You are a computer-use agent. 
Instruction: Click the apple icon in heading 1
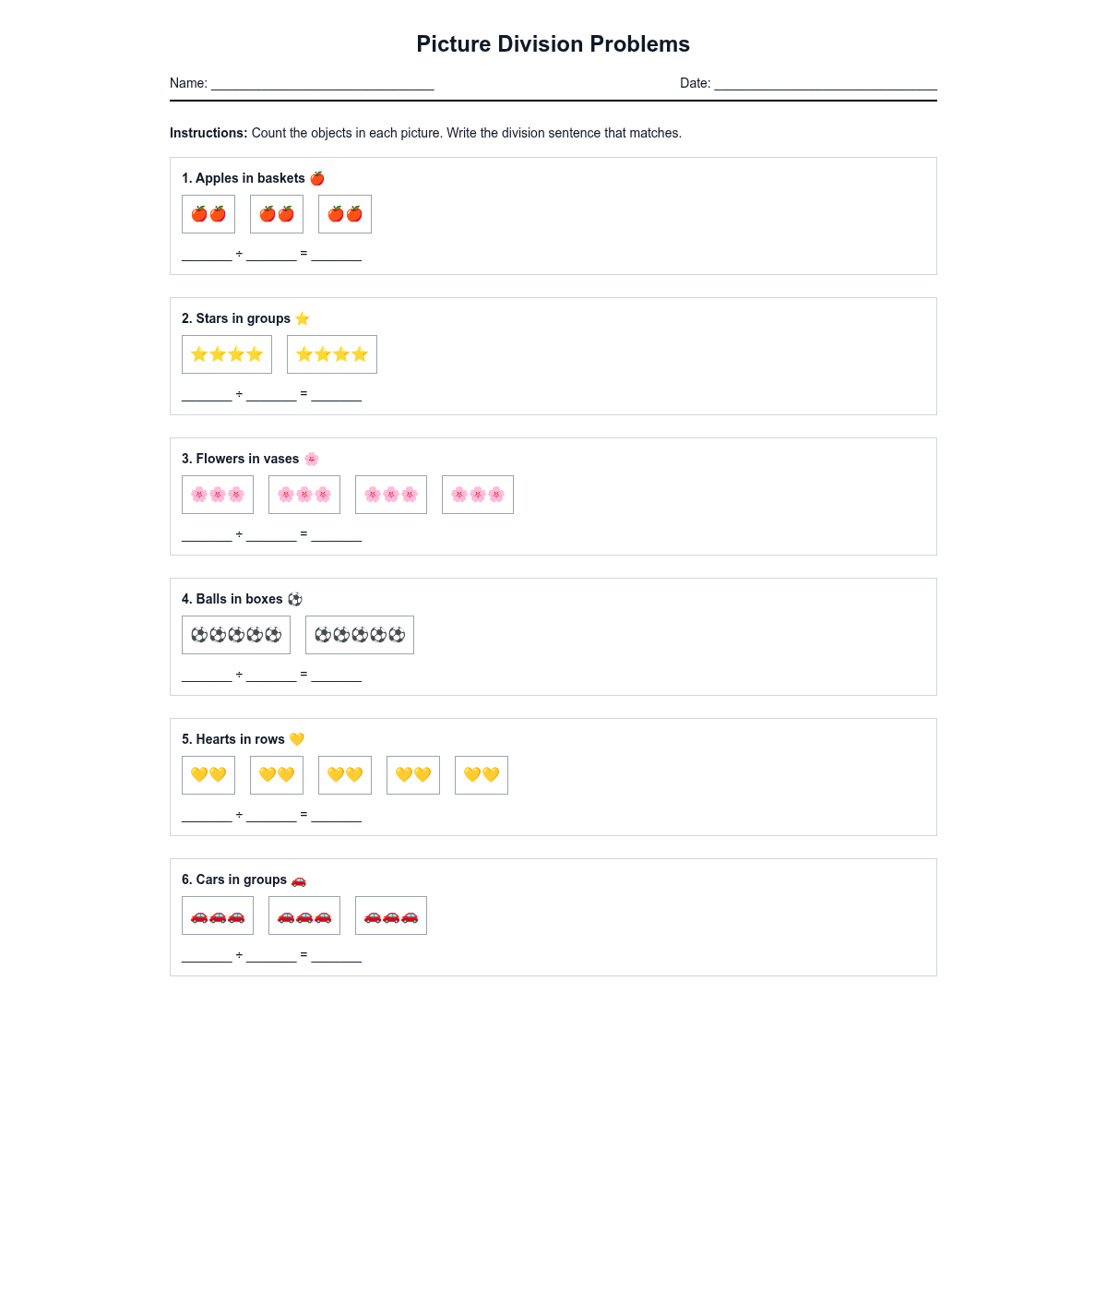tap(316, 178)
